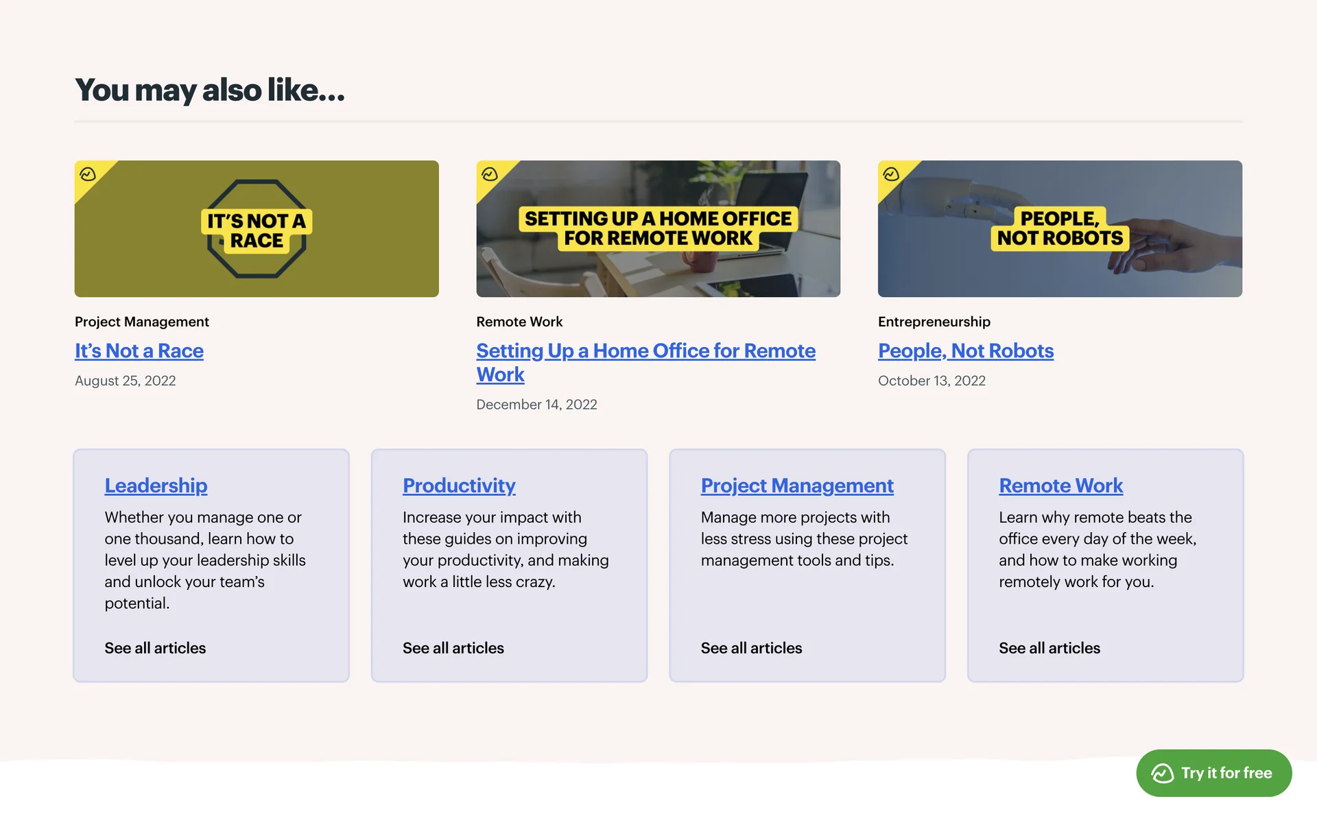See all articles under Remote Work
The width and height of the screenshot is (1317, 823).
pyautogui.click(x=1049, y=648)
